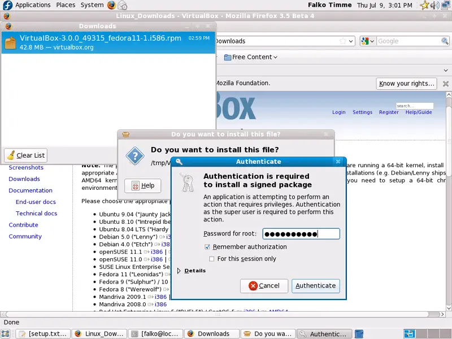The width and height of the screenshot is (452, 339).
Task: Click the package icon in the install dialog title bar
Action: tap(125, 134)
